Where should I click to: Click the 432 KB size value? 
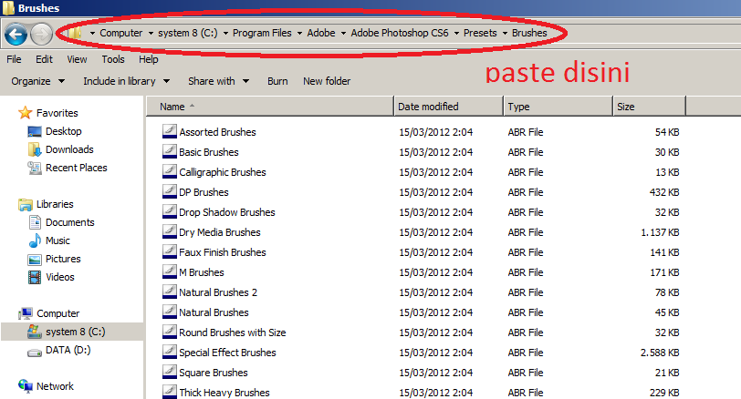pyautogui.click(x=664, y=192)
